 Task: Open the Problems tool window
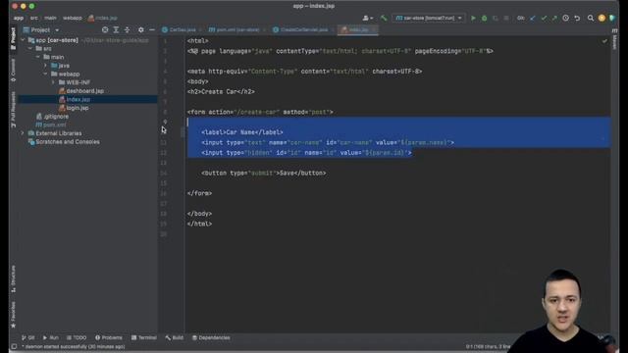coord(109,337)
